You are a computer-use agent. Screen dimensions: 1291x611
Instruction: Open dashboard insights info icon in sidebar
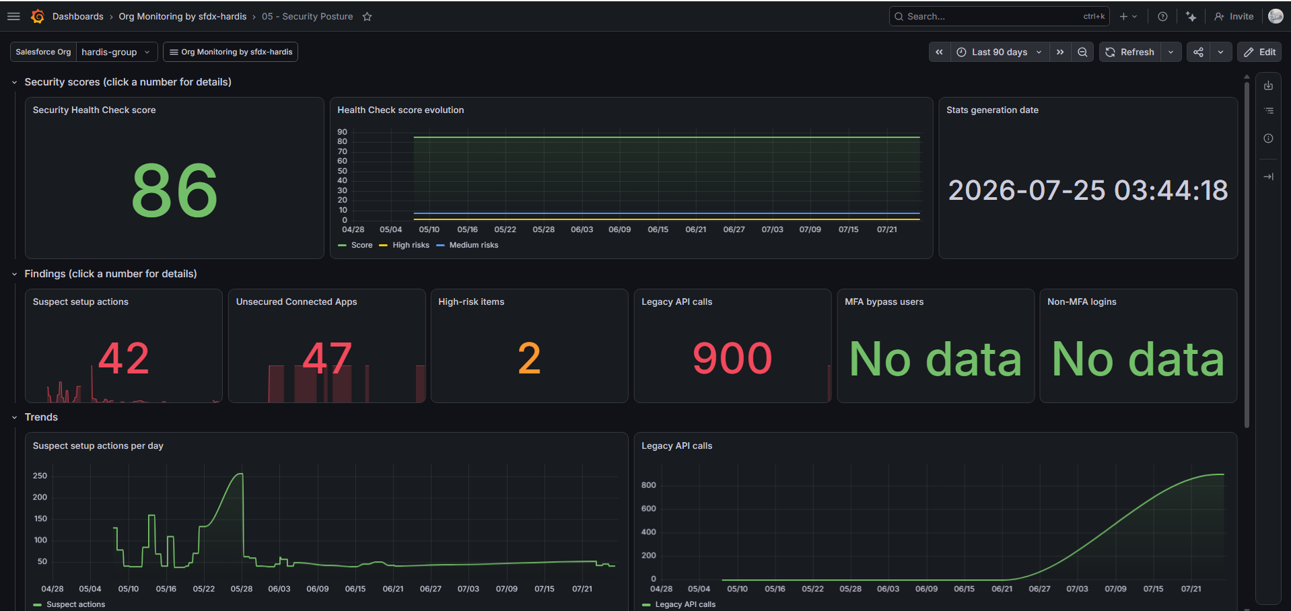coord(1268,138)
